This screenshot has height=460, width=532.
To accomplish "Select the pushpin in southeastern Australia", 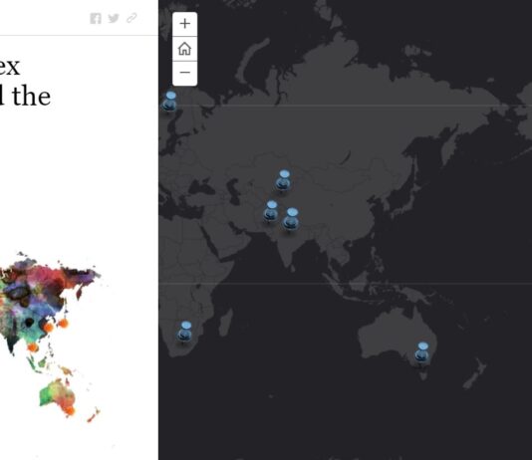I will tap(421, 352).
